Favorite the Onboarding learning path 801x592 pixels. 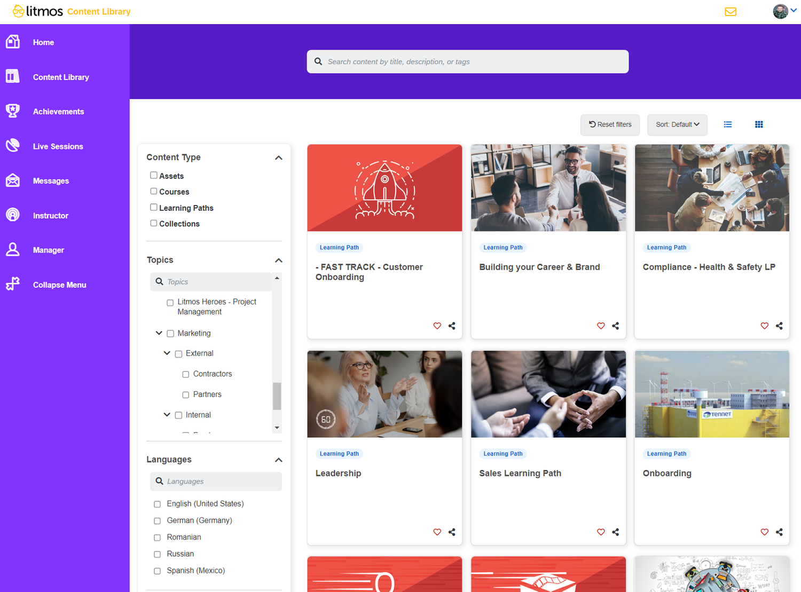[764, 532]
